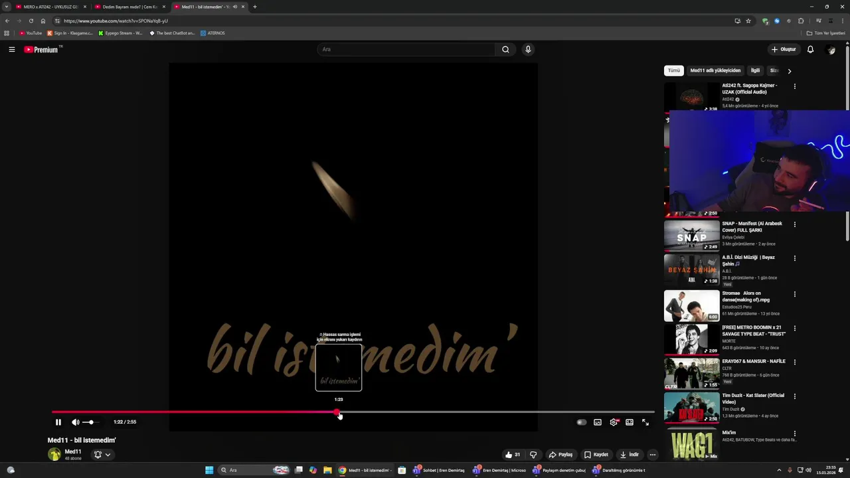Show hidden system tray icons
The height and width of the screenshot is (478, 850).
click(x=779, y=470)
